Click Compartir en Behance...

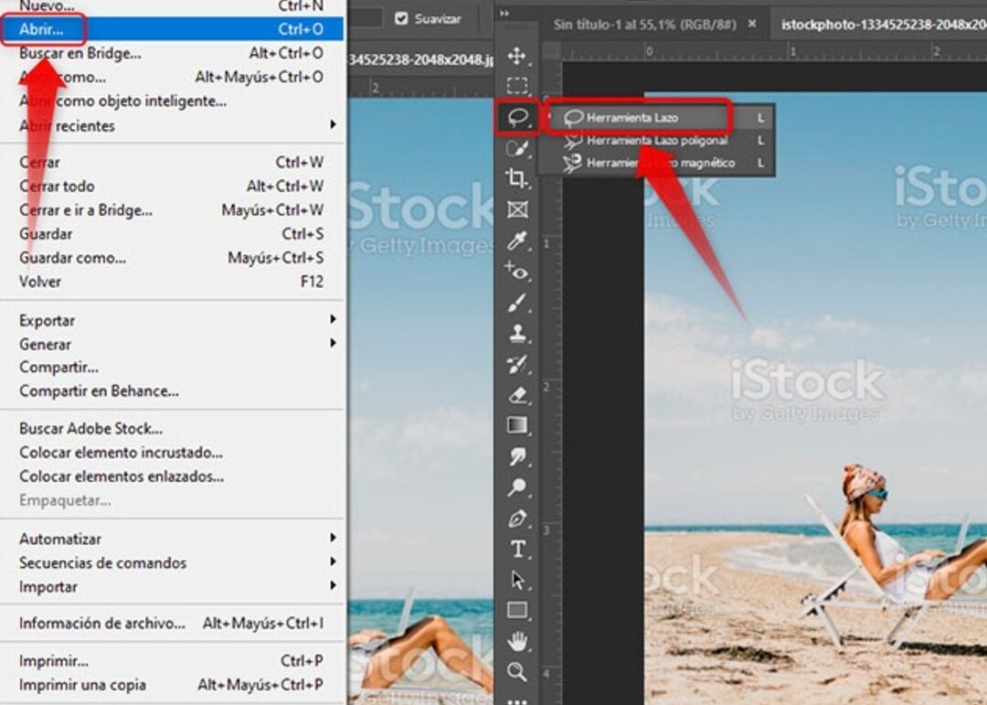[172, 391]
